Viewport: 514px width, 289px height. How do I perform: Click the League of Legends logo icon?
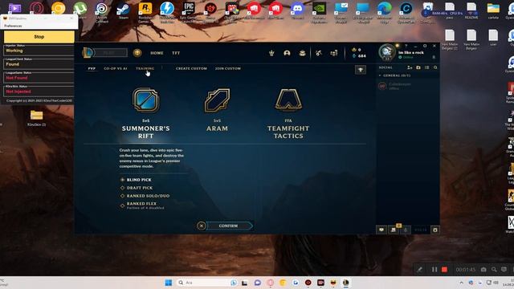[88, 53]
